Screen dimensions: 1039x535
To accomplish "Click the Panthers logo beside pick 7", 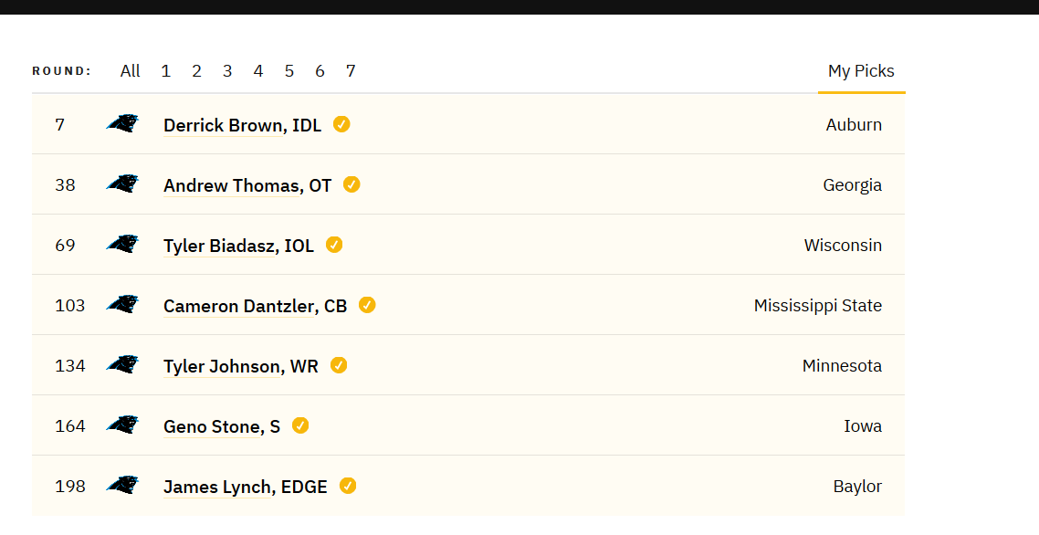I will [x=122, y=124].
